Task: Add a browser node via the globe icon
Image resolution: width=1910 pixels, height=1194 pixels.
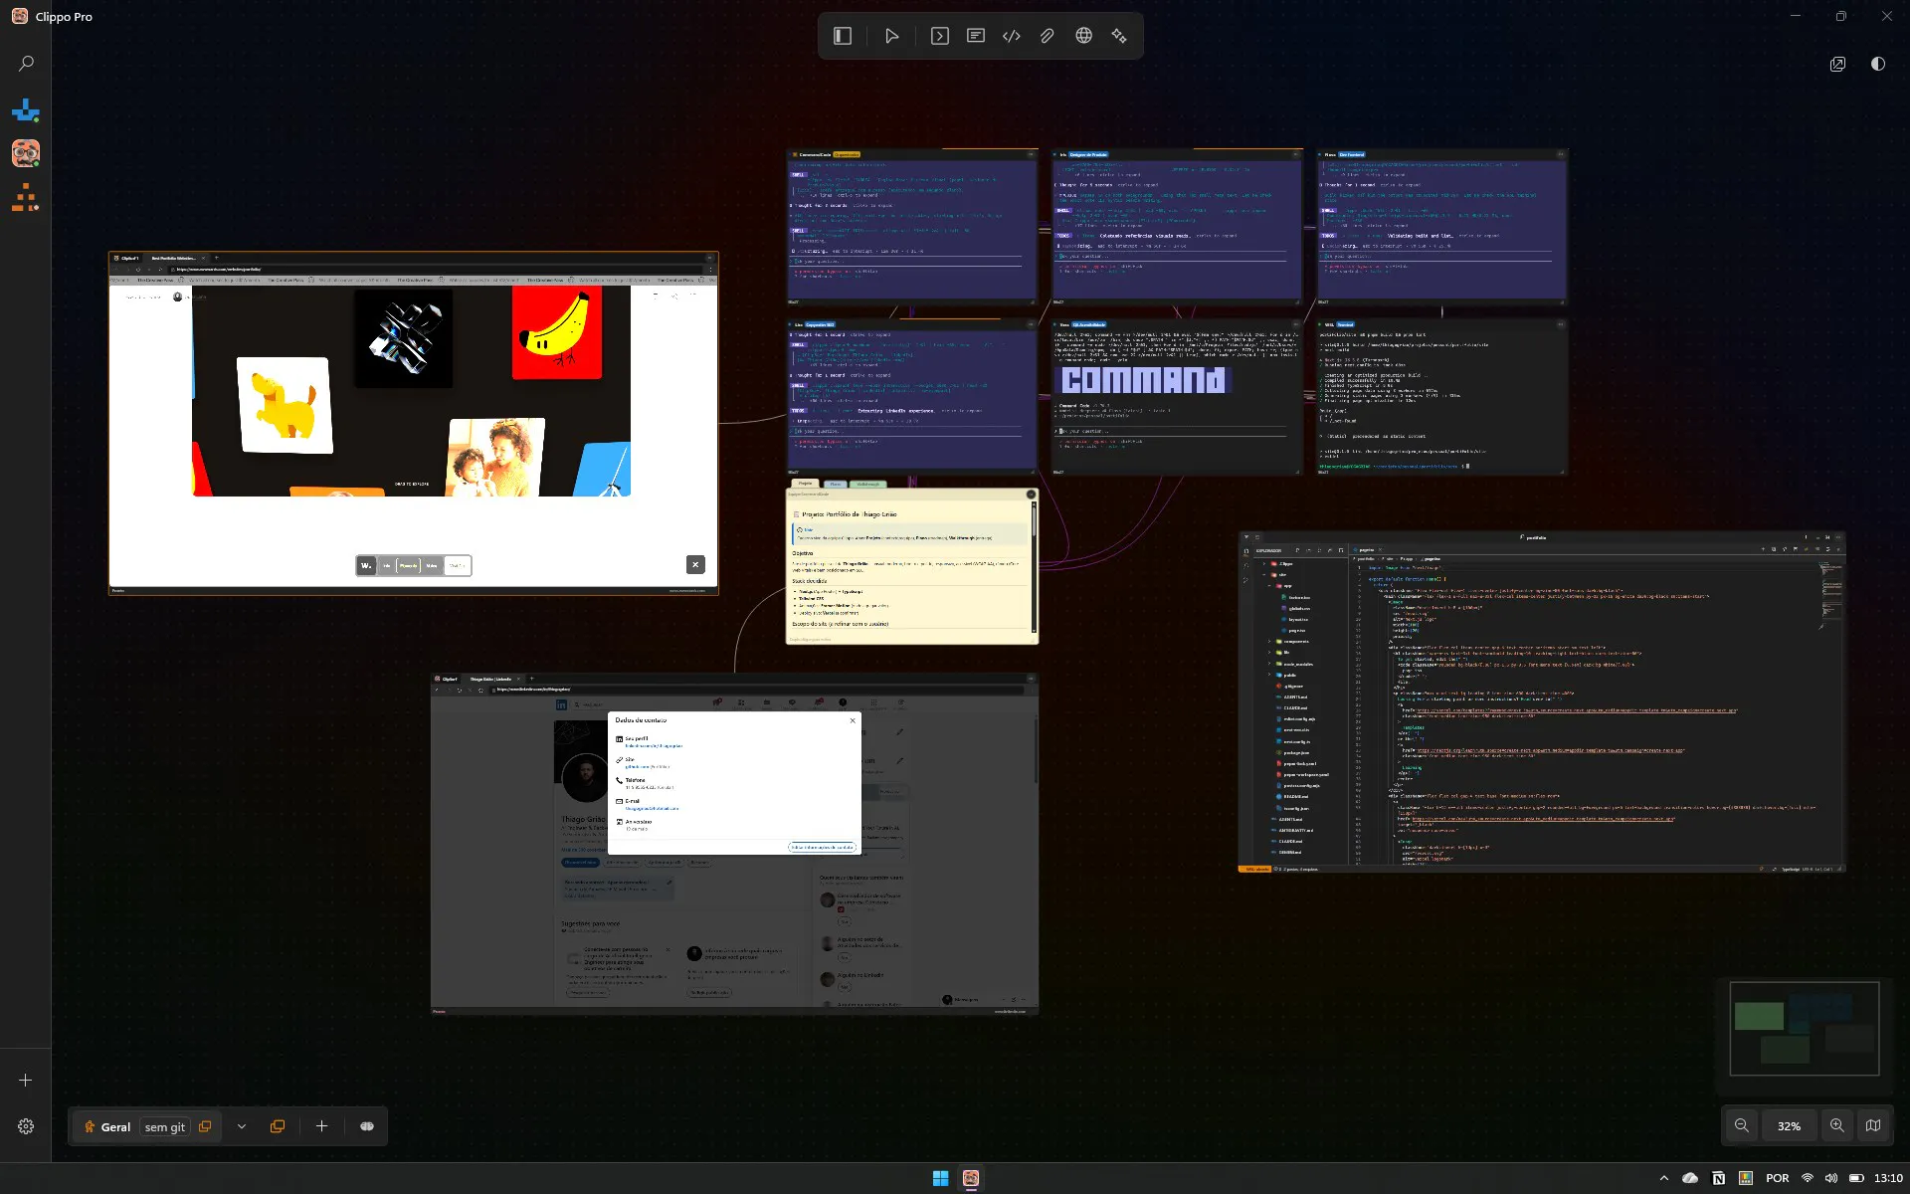Action: click(x=1083, y=36)
